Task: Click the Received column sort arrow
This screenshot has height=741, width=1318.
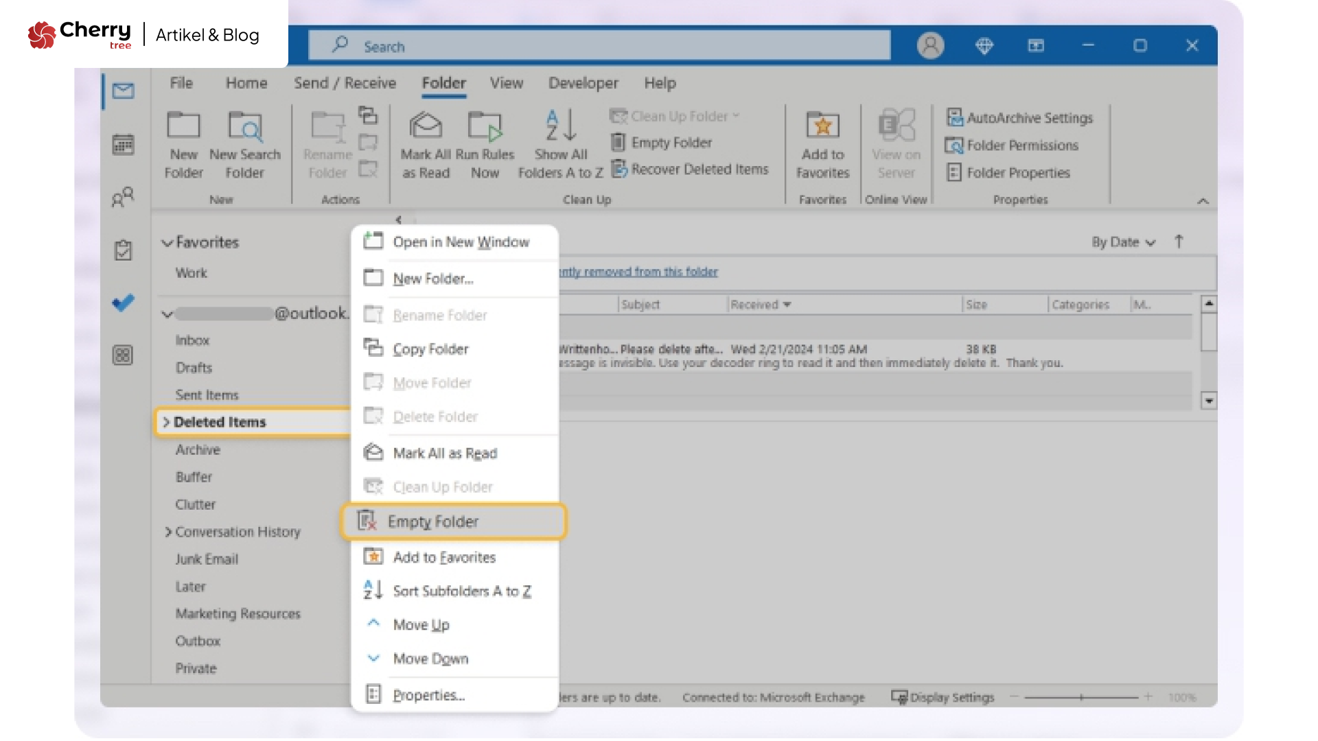Action: point(787,305)
